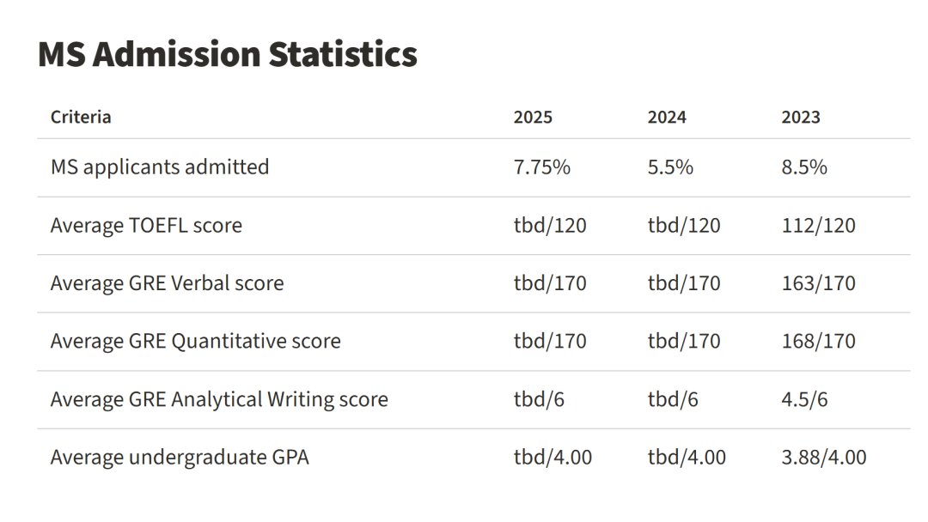928x522 pixels.
Task: Click the 2025 tbd/4.00 GPA cell
Action: (553, 458)
